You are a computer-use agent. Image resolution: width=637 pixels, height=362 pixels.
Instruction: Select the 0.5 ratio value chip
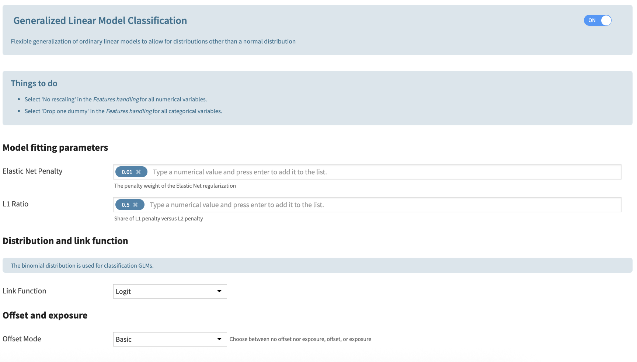pos(126,205)
